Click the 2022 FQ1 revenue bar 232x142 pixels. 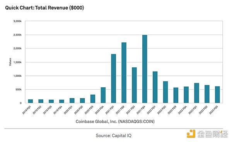coord(155,87)
